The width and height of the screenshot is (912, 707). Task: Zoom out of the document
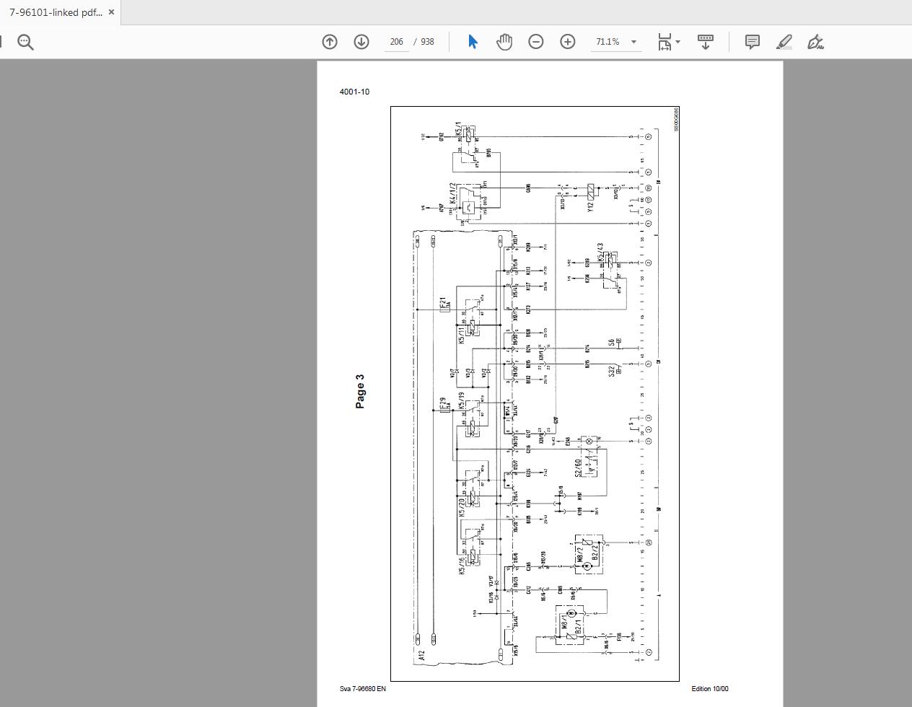point(535,41)
